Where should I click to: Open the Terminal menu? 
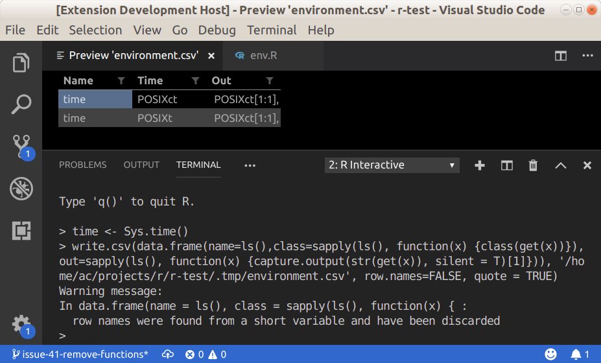pyautogui.click(x=272, y=30)
